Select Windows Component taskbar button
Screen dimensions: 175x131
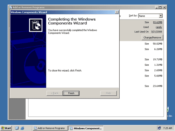86,128
